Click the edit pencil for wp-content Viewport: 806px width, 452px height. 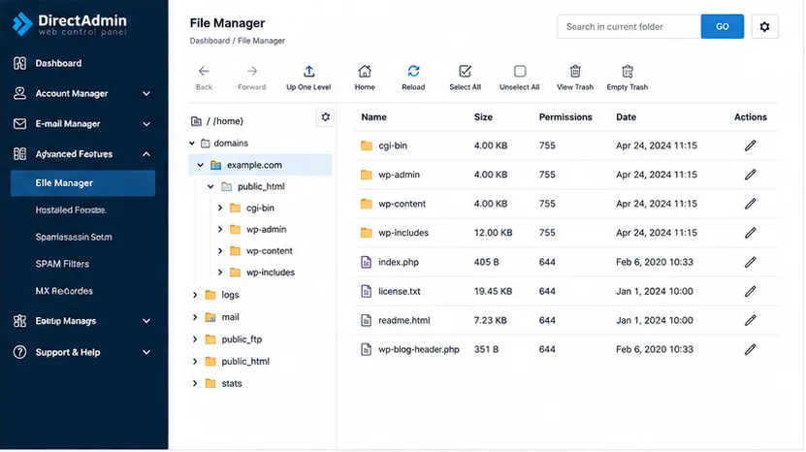(751, 204)
